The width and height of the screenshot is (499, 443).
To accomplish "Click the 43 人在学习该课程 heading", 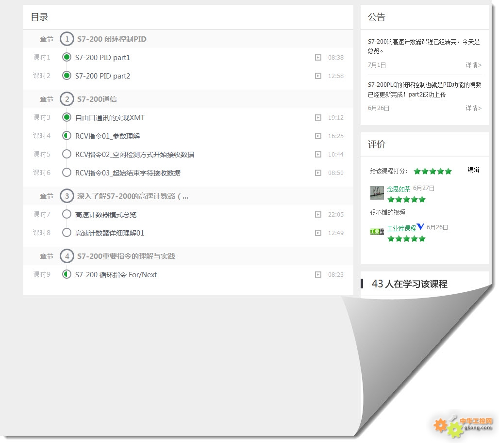I will [x=410, y=284].
